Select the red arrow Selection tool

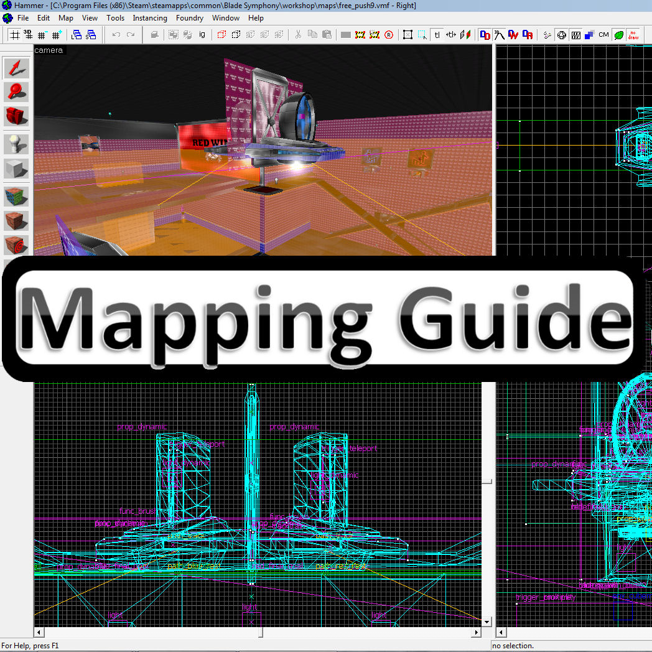(x=16, y=68)
